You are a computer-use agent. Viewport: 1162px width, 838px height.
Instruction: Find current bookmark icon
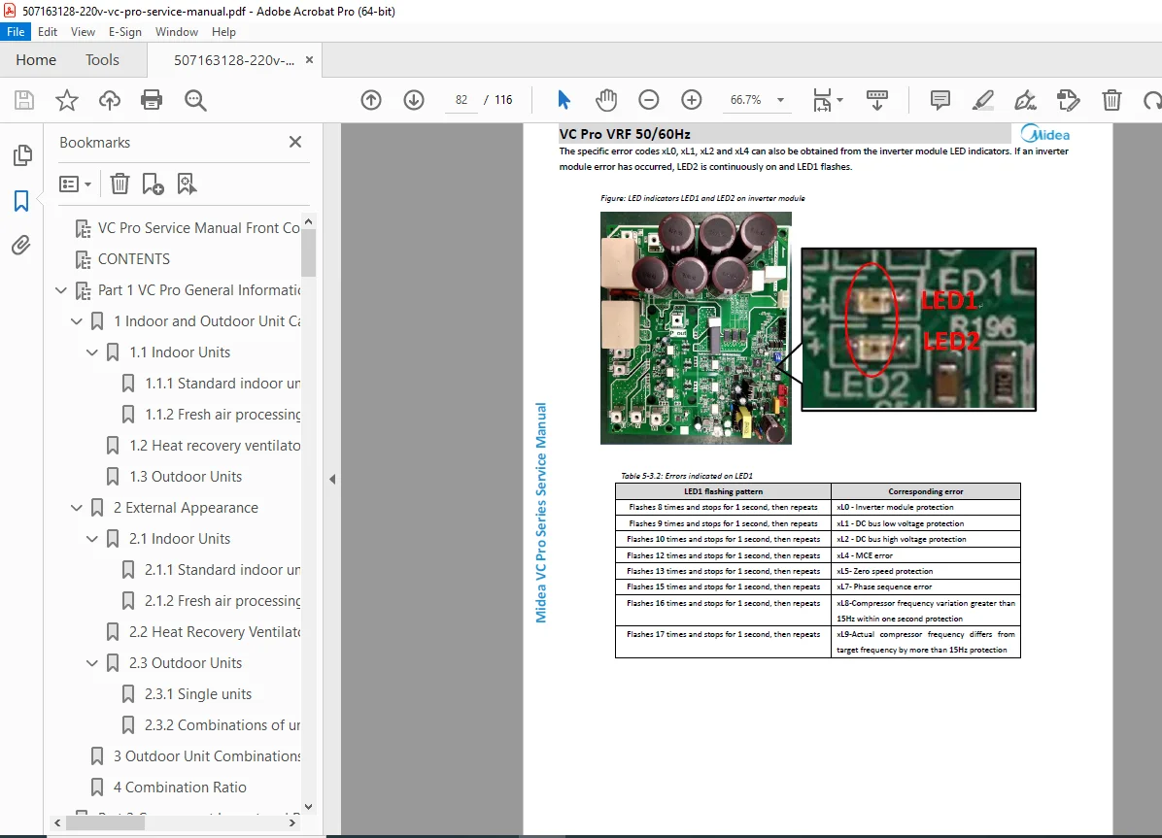point(187,184)
